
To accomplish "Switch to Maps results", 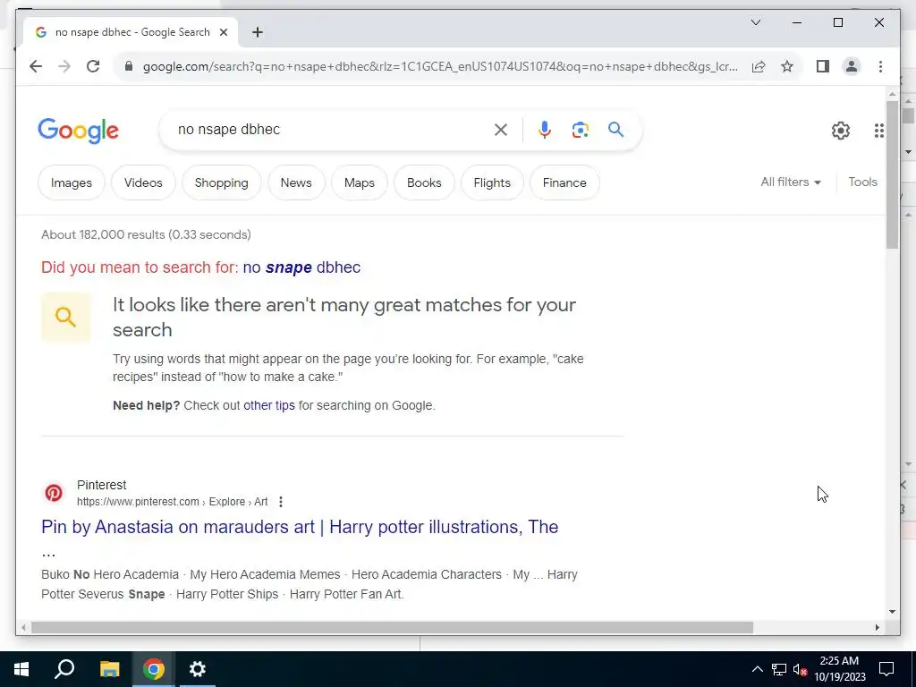I will point(360,182).
